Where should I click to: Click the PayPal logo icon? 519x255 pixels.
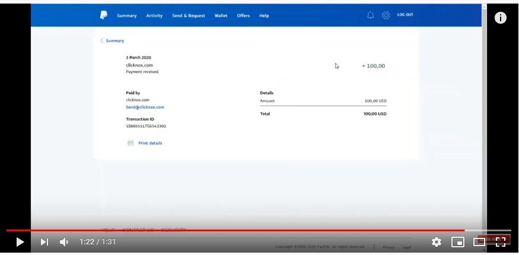(x=104, y=15)
